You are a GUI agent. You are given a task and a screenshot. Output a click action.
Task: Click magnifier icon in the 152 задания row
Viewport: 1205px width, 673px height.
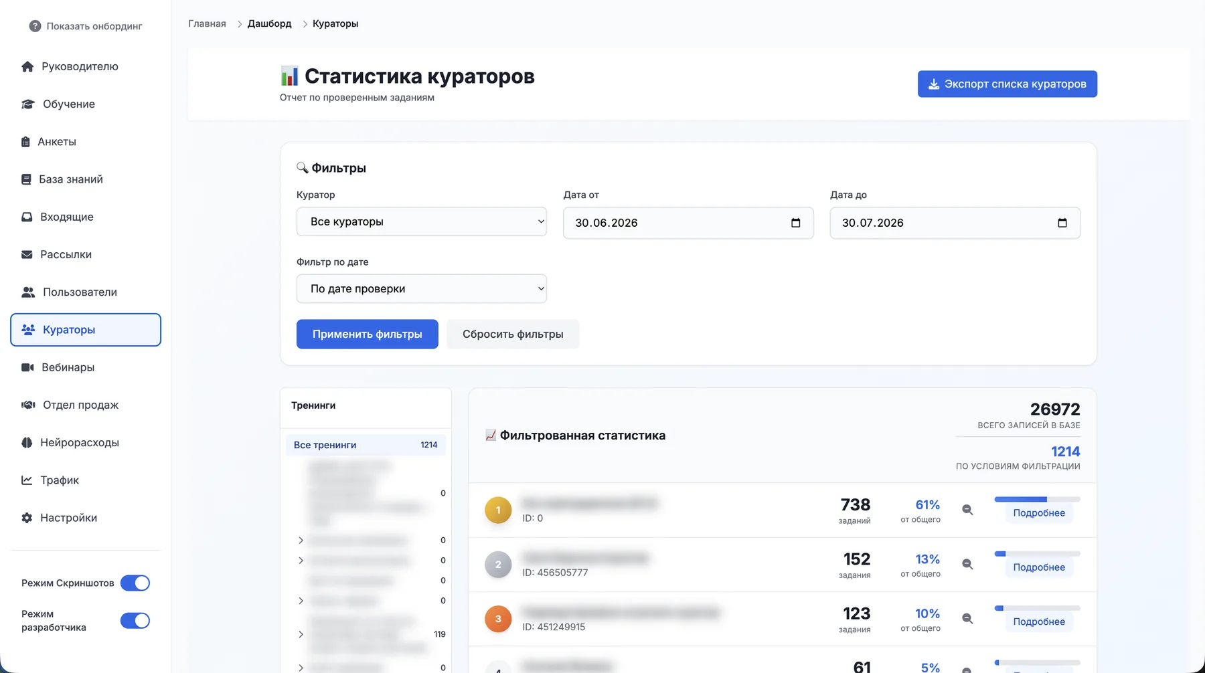pyautogui.click(x=967, y=564)
